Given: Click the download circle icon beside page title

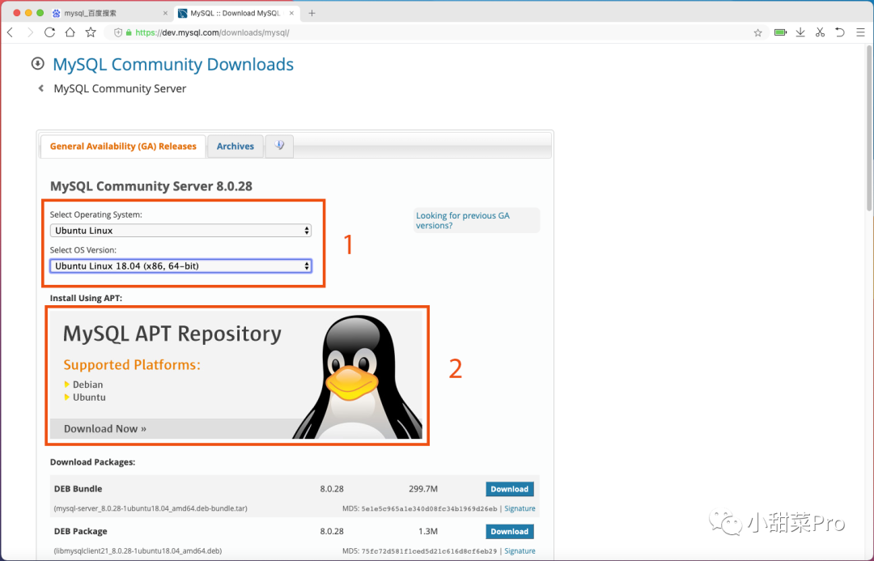Looking at the screenshot, I should tap(37, 64).
